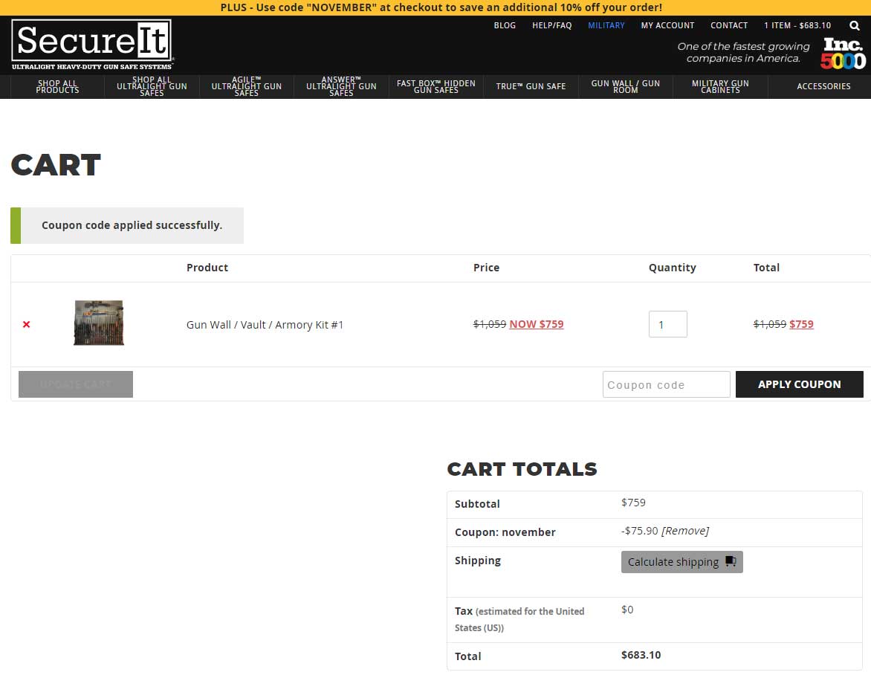Image resolution: width=871 pixels, height=675 pixels.
Task: Click the $759 total in item row
Action: (801, 324)
